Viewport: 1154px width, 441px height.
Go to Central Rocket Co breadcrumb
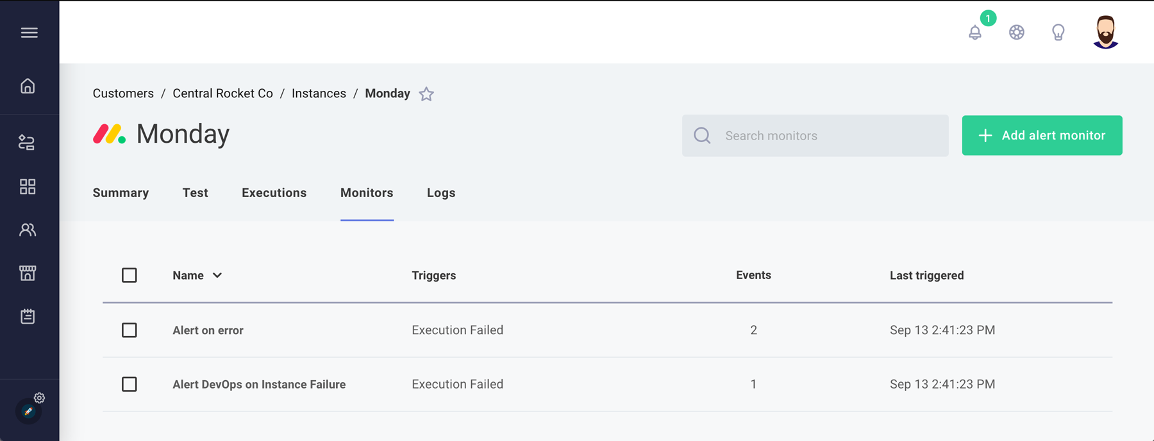222,93
